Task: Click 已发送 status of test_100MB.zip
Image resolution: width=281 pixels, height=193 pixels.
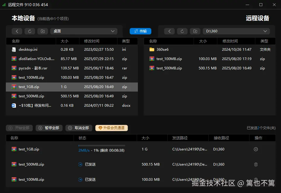Action: click(90, 180)
